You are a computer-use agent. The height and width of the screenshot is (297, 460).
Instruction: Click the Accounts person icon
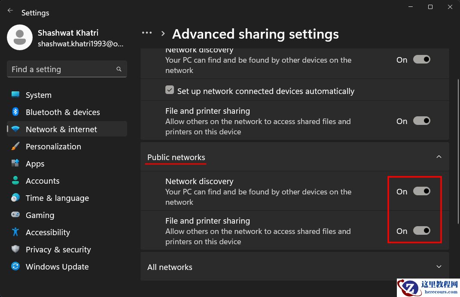(15, 181)
